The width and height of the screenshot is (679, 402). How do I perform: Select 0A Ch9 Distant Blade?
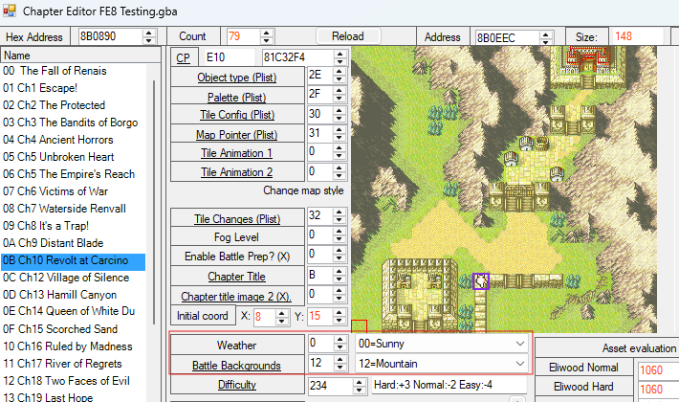(x=74, y=243)
